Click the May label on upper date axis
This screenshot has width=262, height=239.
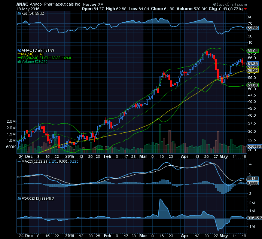(223, 156)
